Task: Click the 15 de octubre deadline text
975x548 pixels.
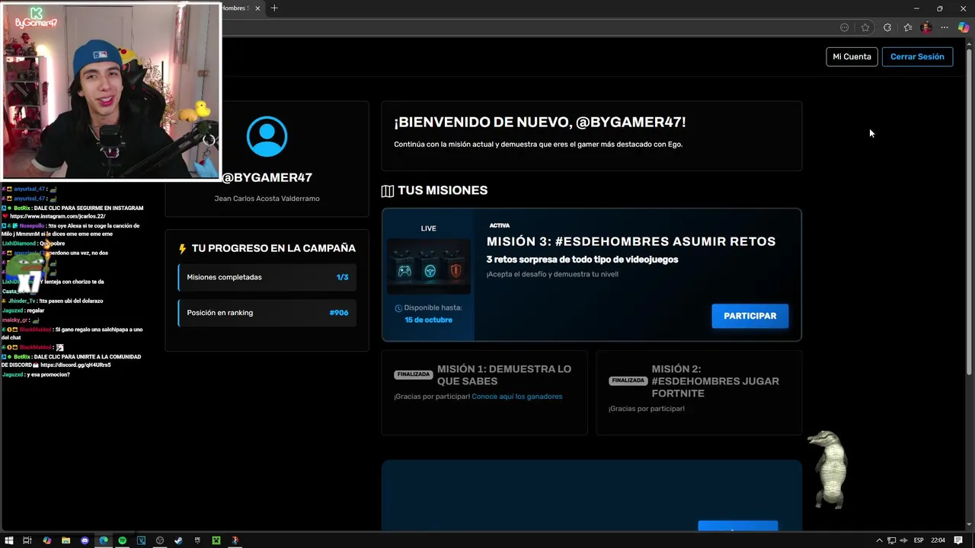Action: (x=428, y=320)
